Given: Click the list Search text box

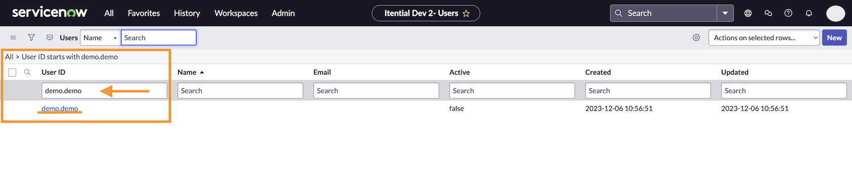Looking at the screenshot, I should (159, 38).
